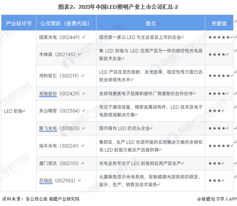Select the 瑞丰光电（300241） cell
This screenshot has height=206, width=237.
(66, 146)
